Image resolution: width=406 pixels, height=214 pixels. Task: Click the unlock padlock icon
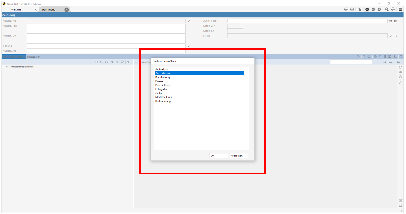pyautogui.click(x=360, y=9)
